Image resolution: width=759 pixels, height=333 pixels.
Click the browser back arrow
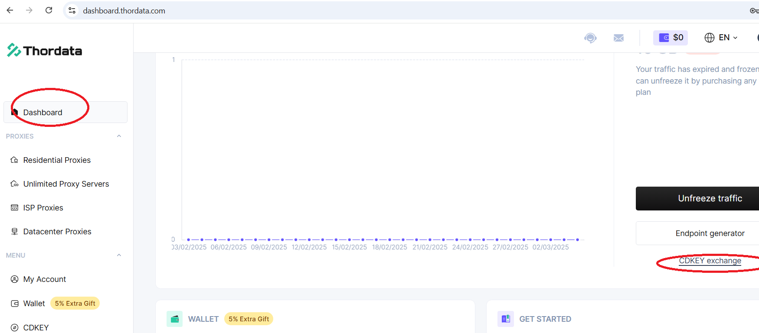click(10, 10)
